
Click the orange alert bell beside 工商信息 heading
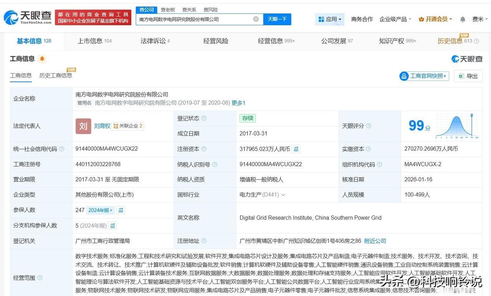[x=42, y=59]
